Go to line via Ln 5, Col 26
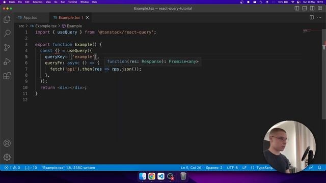Viewport: 326px width, 183px height. pos(191,168)
